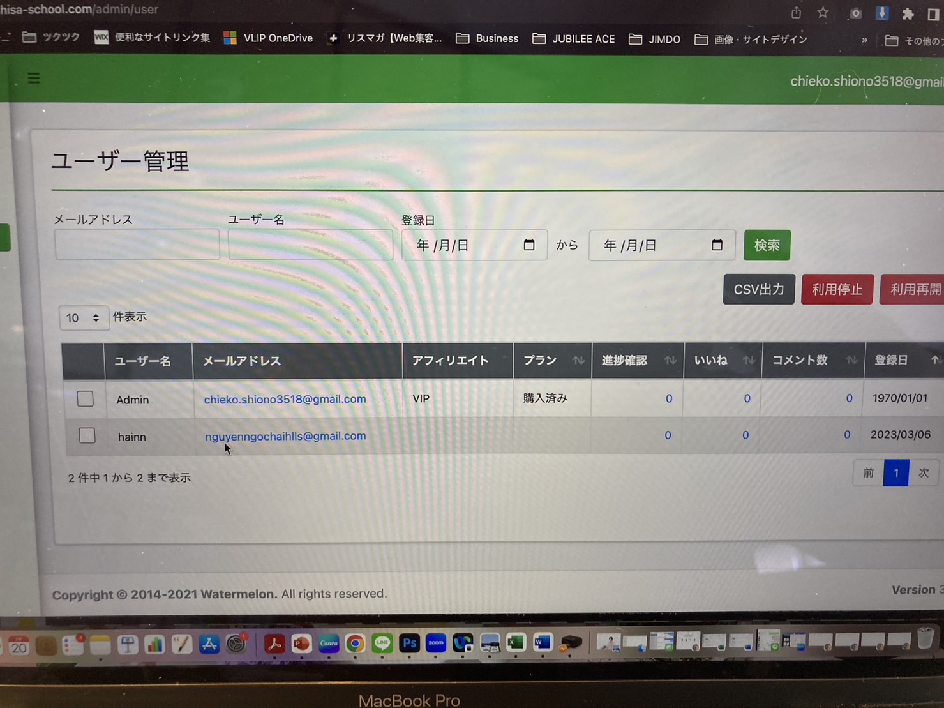Open Reminders from the Dock
This screenshot has width=944, height=708.
(73, 645)
